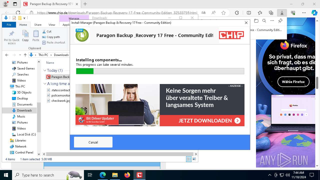Open Edge collections icon
This screenshot has height=180, width=320.
pyautogui.click(x=271, y=13)
